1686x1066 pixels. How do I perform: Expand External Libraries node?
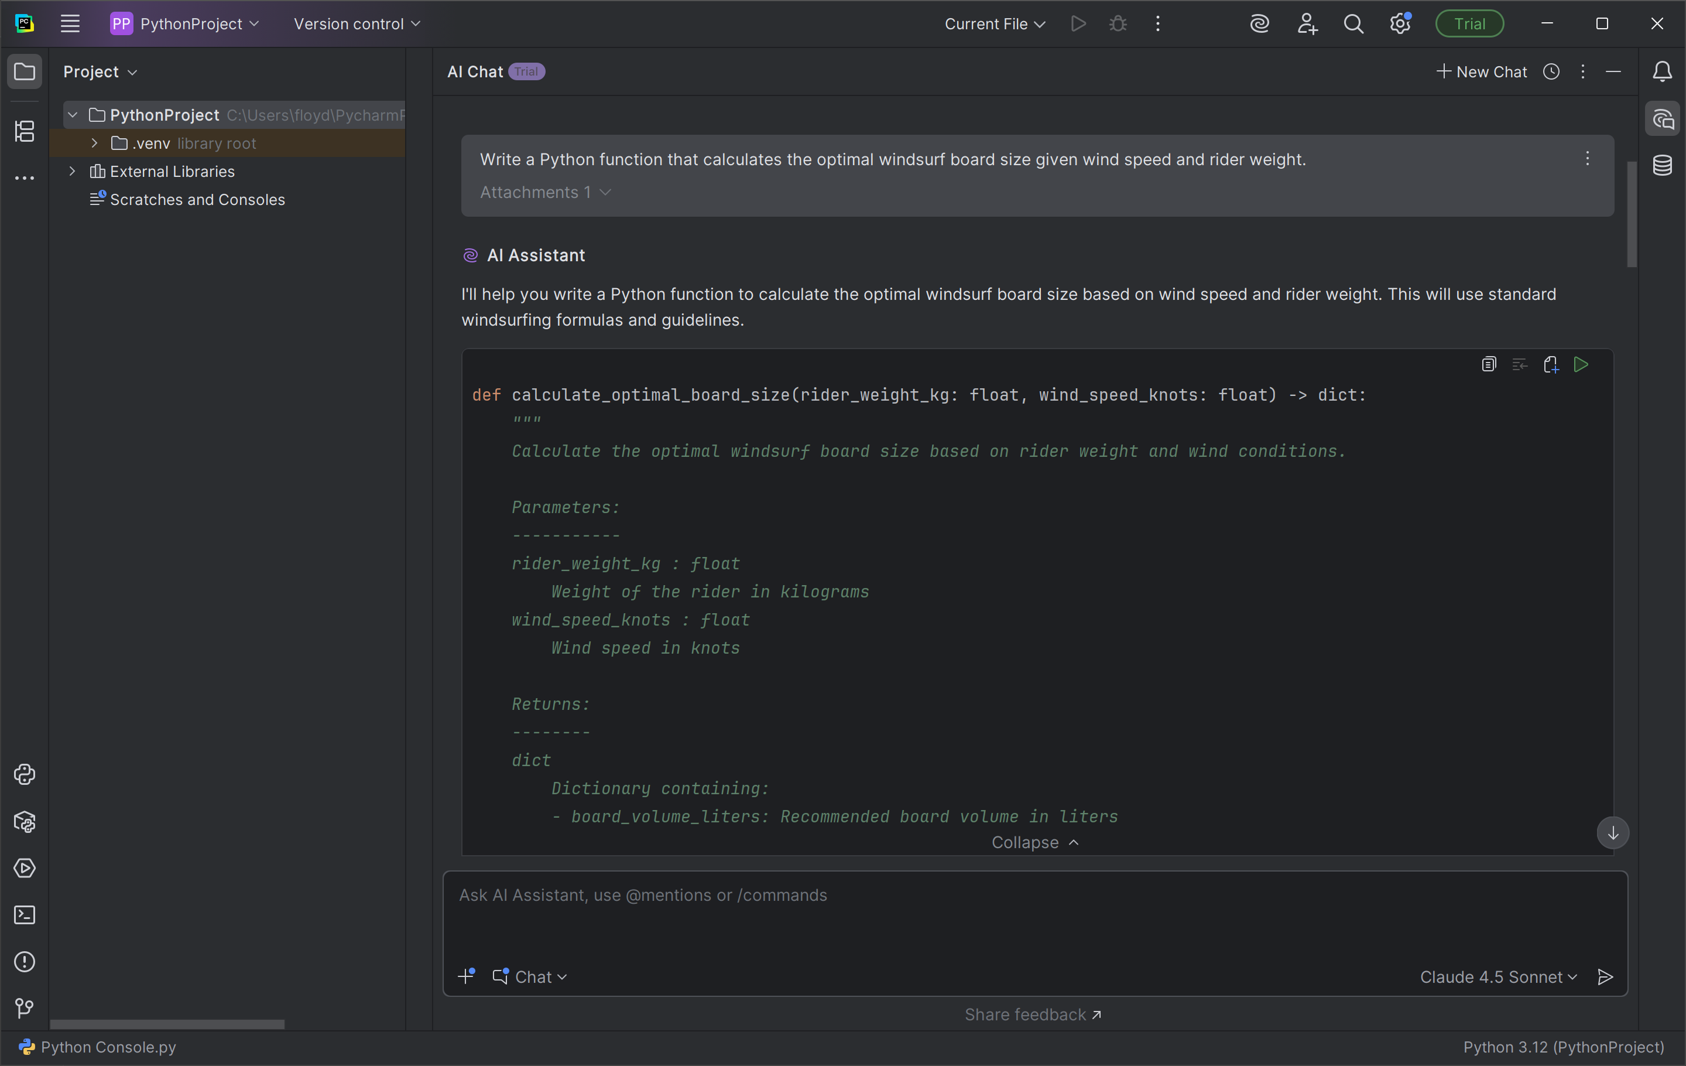[x=72, y=171]
